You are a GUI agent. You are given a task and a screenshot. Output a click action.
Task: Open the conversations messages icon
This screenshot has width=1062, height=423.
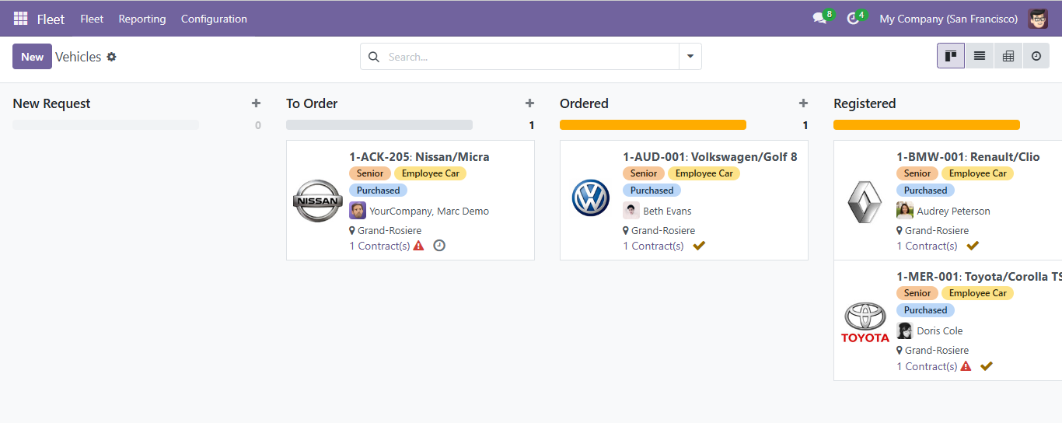tap(819, 19)
